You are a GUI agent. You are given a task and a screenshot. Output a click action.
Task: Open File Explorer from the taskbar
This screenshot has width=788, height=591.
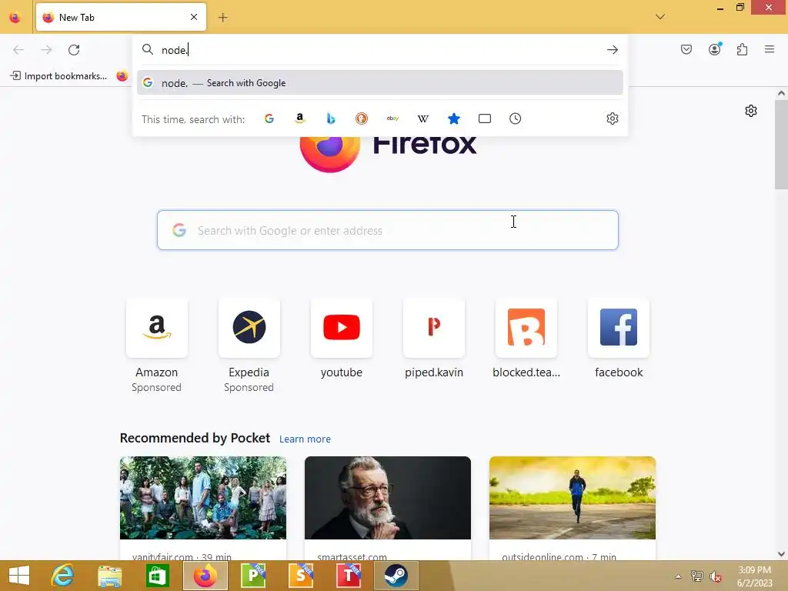coord(109,576)
